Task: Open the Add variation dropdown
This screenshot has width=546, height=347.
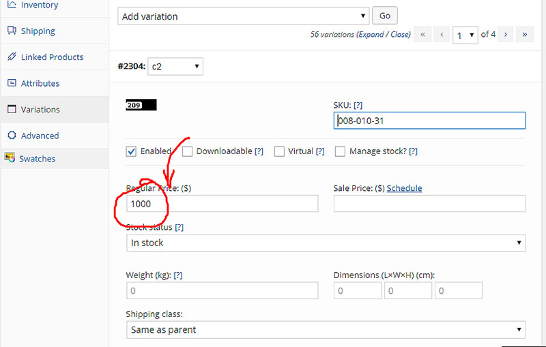Action: click(x=243, y=16)
